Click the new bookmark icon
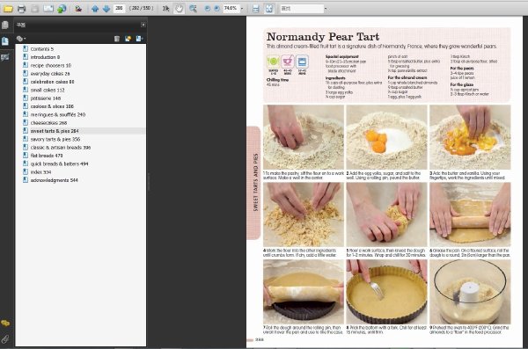Viewport: 528px width, 349px height. 128,39
